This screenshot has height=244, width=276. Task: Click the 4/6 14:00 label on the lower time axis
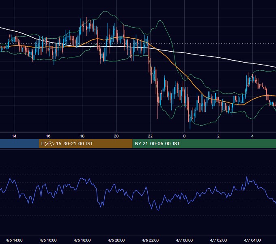pos(14,240)
